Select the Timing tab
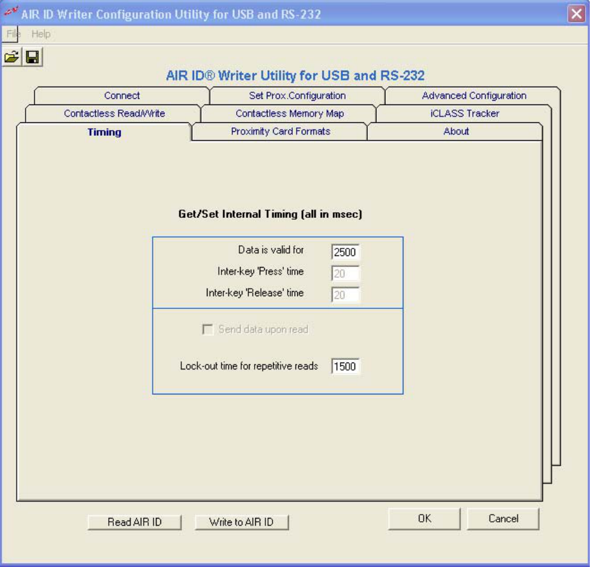 coord(104,132)
